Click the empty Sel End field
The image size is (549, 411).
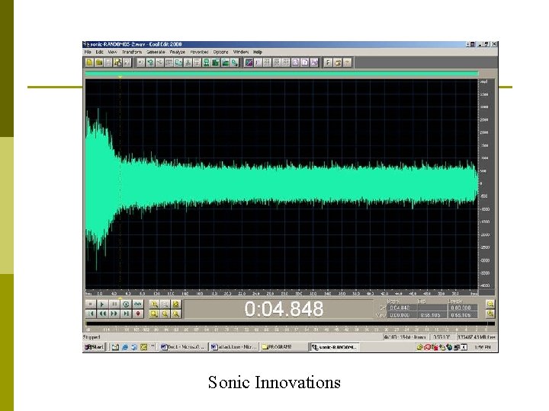click(432, 308)
